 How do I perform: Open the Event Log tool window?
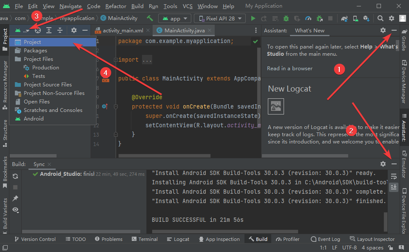click(x=325, y=239)
